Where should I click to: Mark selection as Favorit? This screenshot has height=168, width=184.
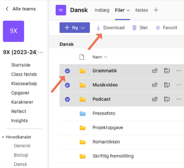click(166, 28)
